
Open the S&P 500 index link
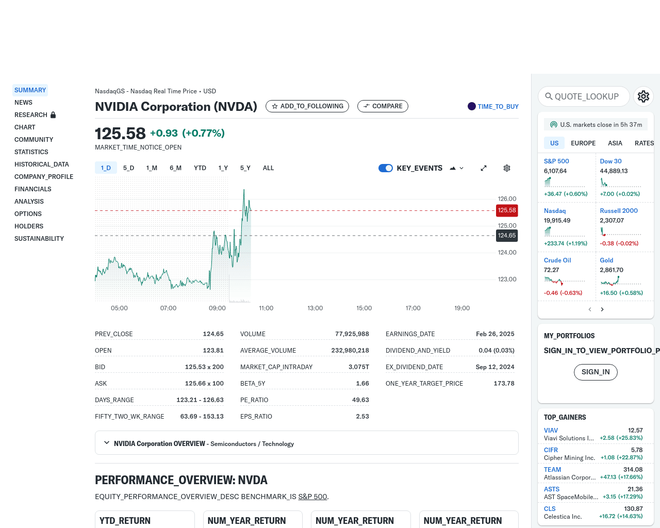coord(556,161)
